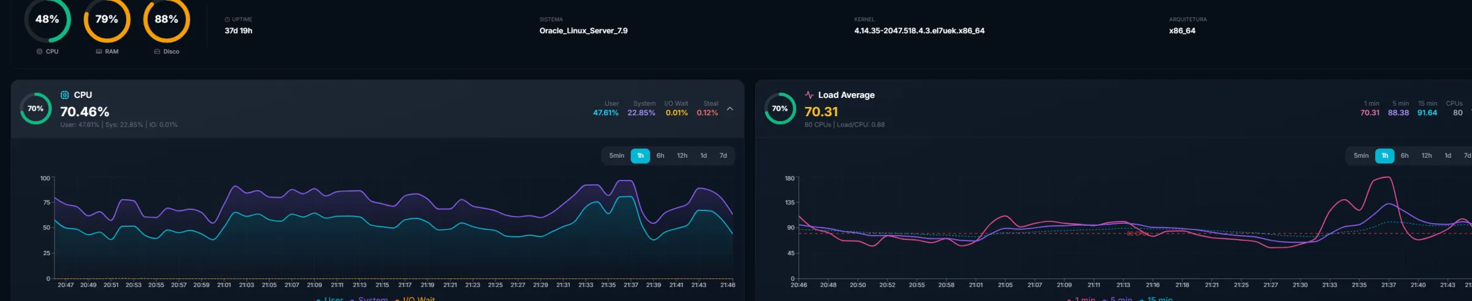Collapse the CPU panel with chevron
The height and width of the screenshot is (301, 1472).
pos(730,108)
